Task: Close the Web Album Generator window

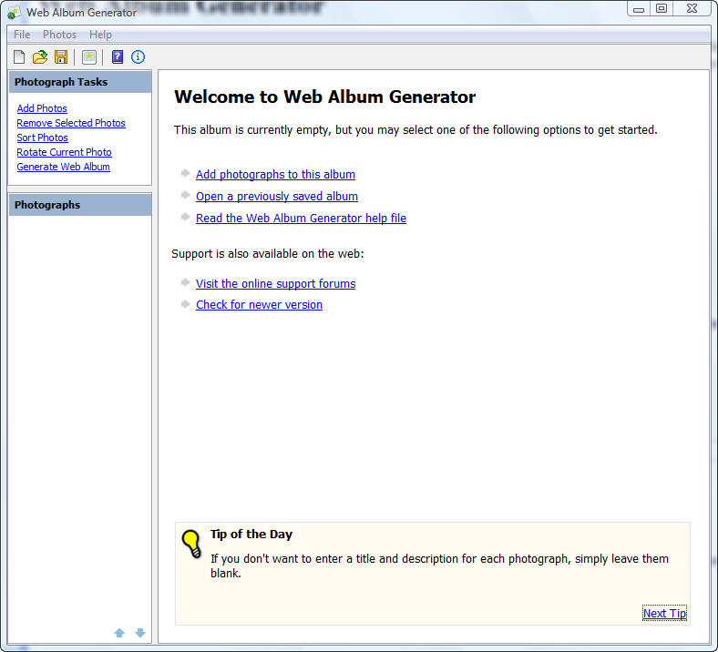Action: [692, 9]
